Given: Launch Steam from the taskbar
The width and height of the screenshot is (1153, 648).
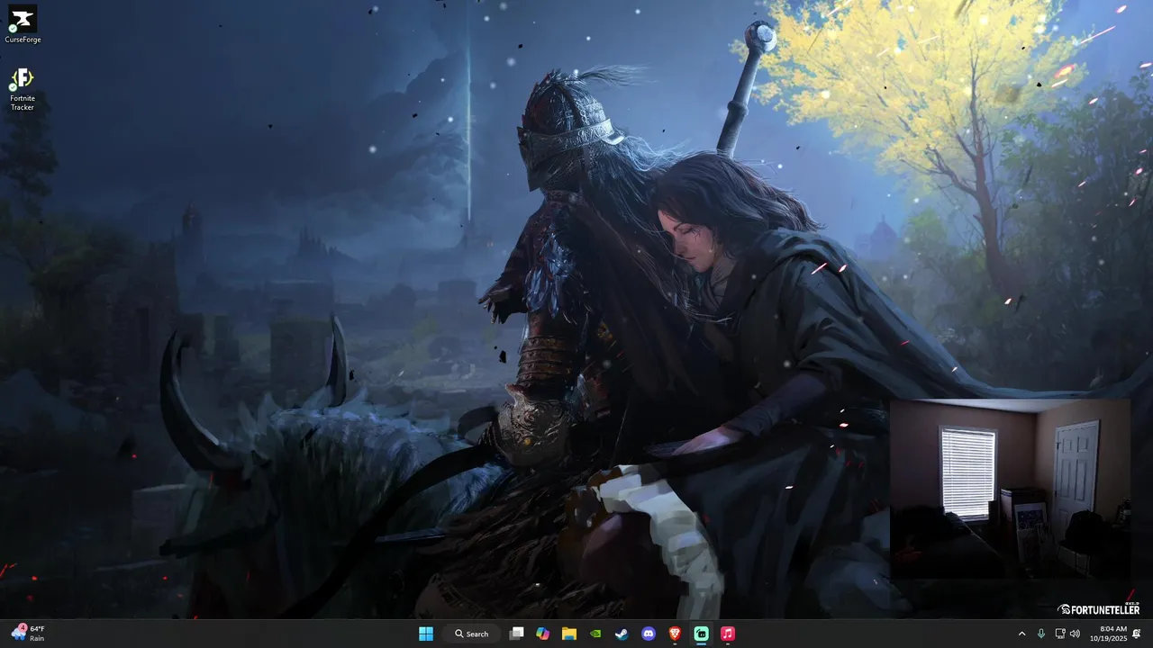Looking at the screenshot, I should tap(622, 634).
